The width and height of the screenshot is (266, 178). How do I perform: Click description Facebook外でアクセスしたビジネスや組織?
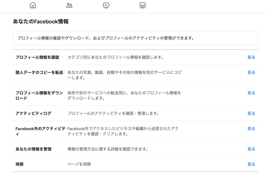[123, 131]
